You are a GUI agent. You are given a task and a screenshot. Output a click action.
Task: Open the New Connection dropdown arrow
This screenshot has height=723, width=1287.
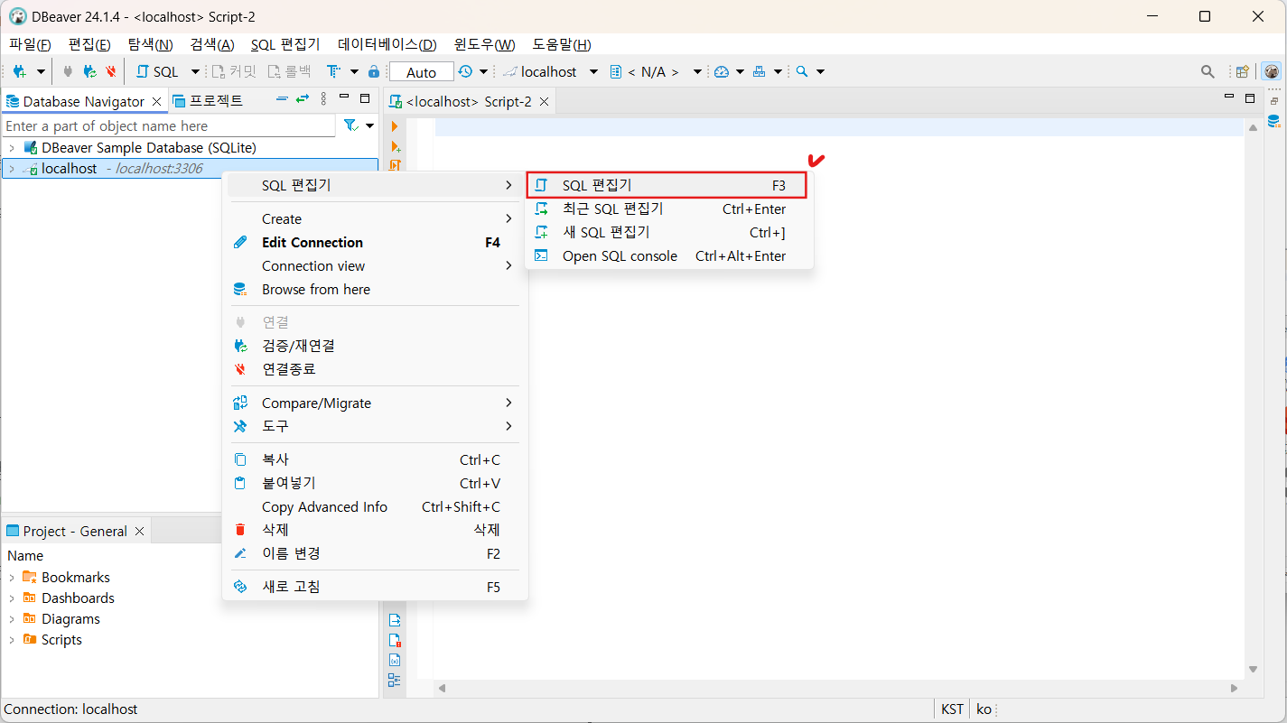click(41, 71)
